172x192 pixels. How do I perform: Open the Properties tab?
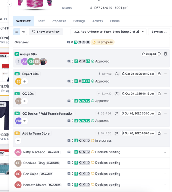[59, 21]
